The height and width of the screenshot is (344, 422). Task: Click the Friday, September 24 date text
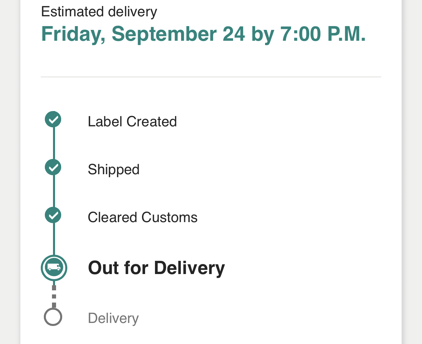(143, 34)
